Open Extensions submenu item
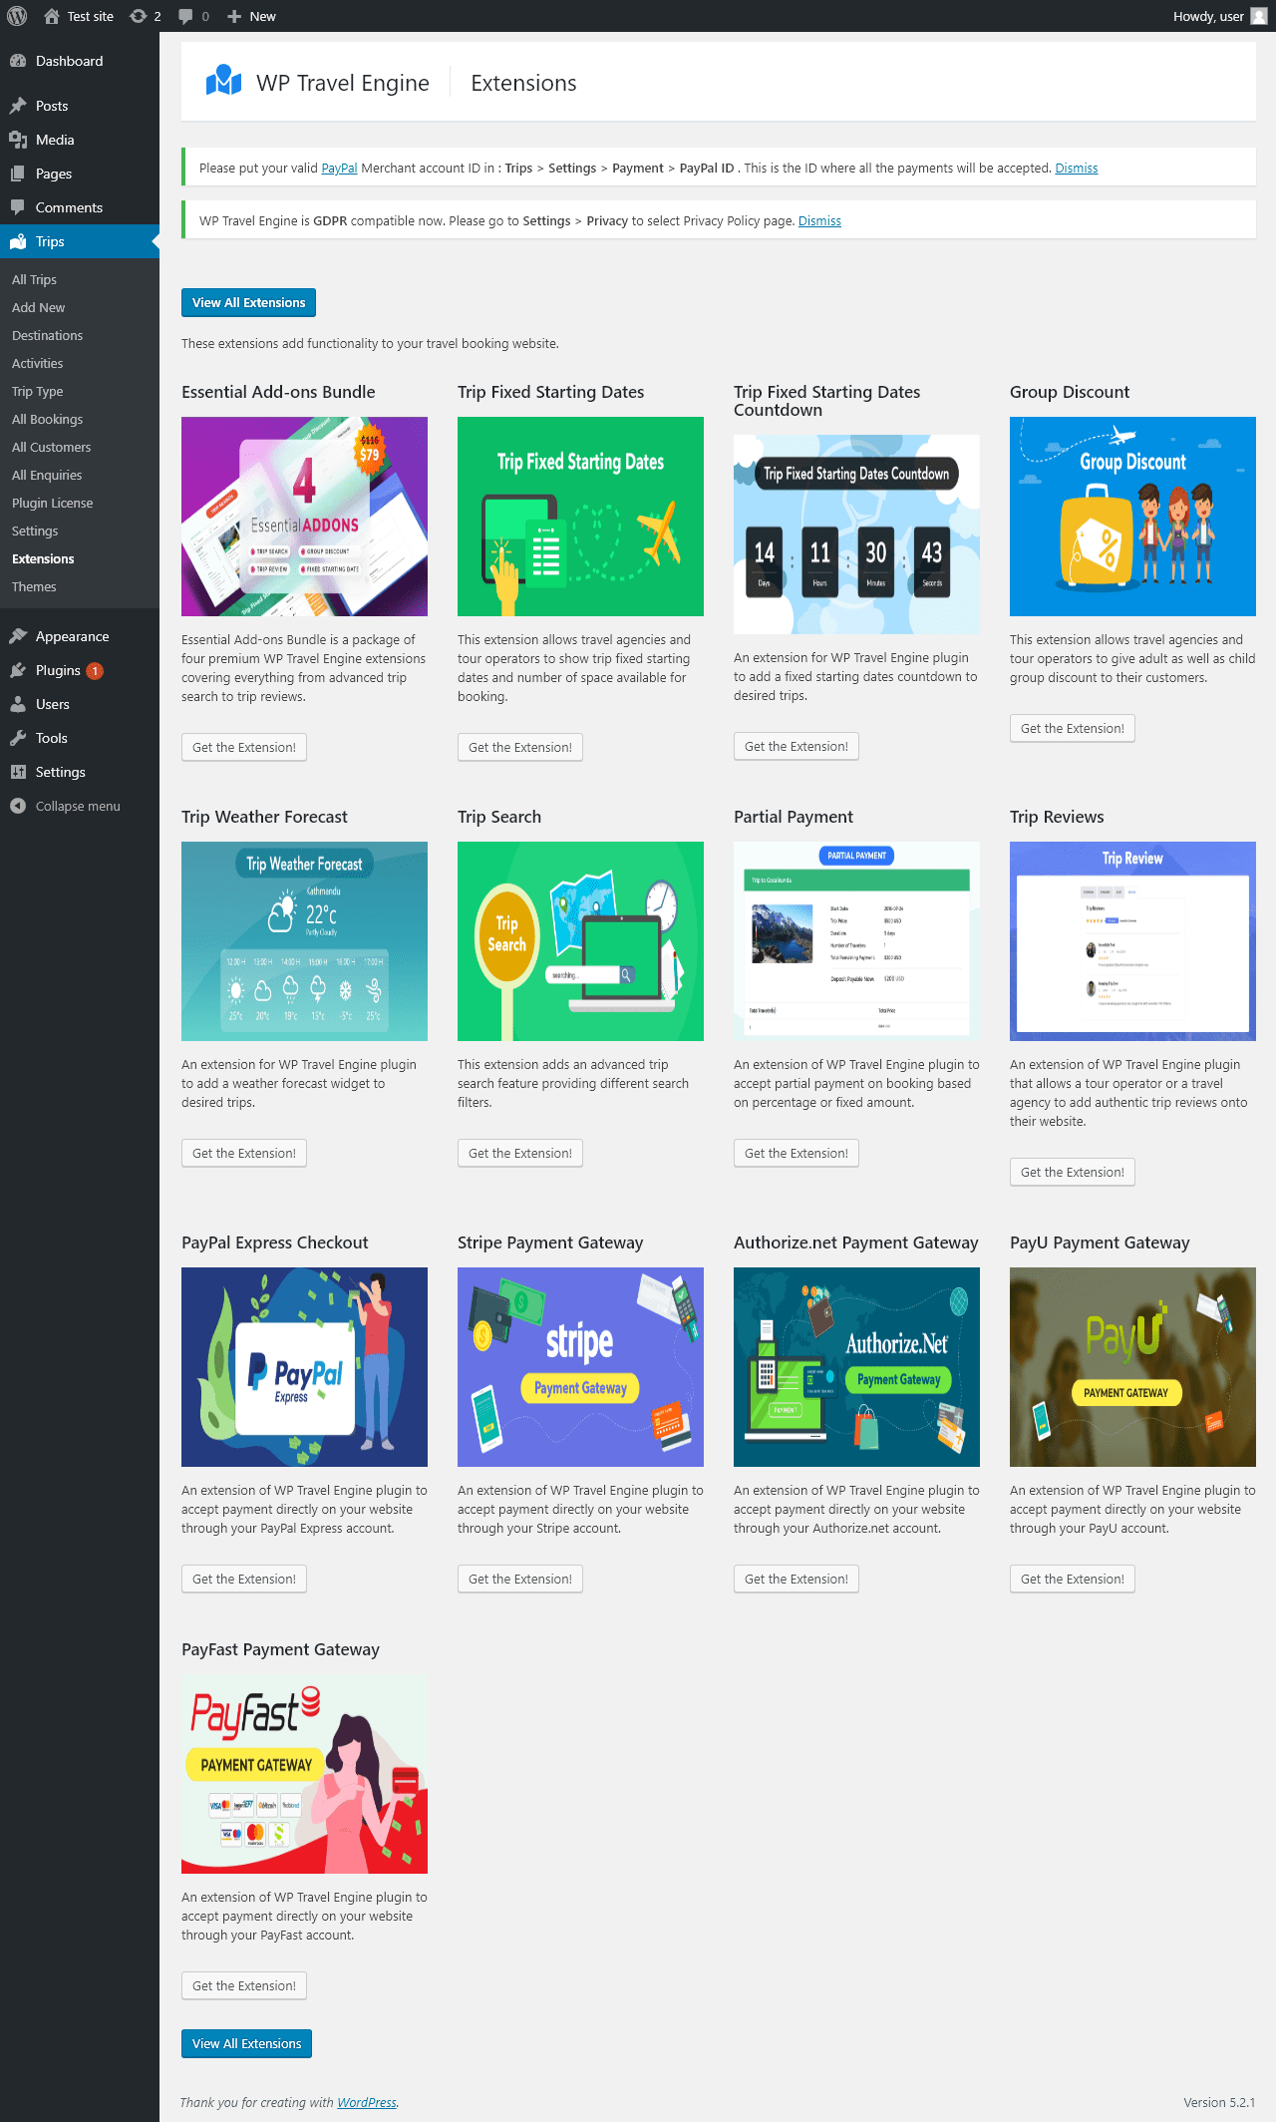The height and width of the screenshot is (2122, 1276). [43, 559]
